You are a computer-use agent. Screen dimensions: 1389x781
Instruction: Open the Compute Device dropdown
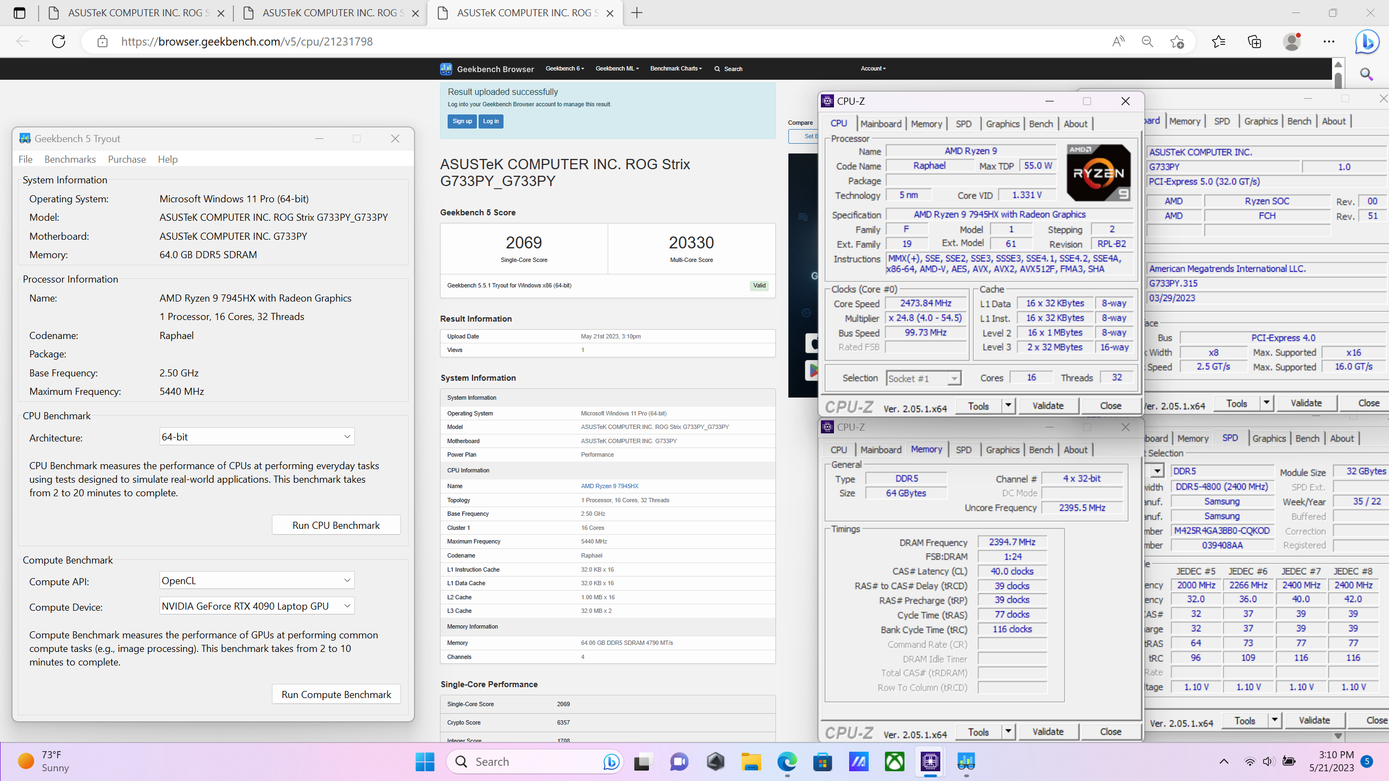click(257, 606)
